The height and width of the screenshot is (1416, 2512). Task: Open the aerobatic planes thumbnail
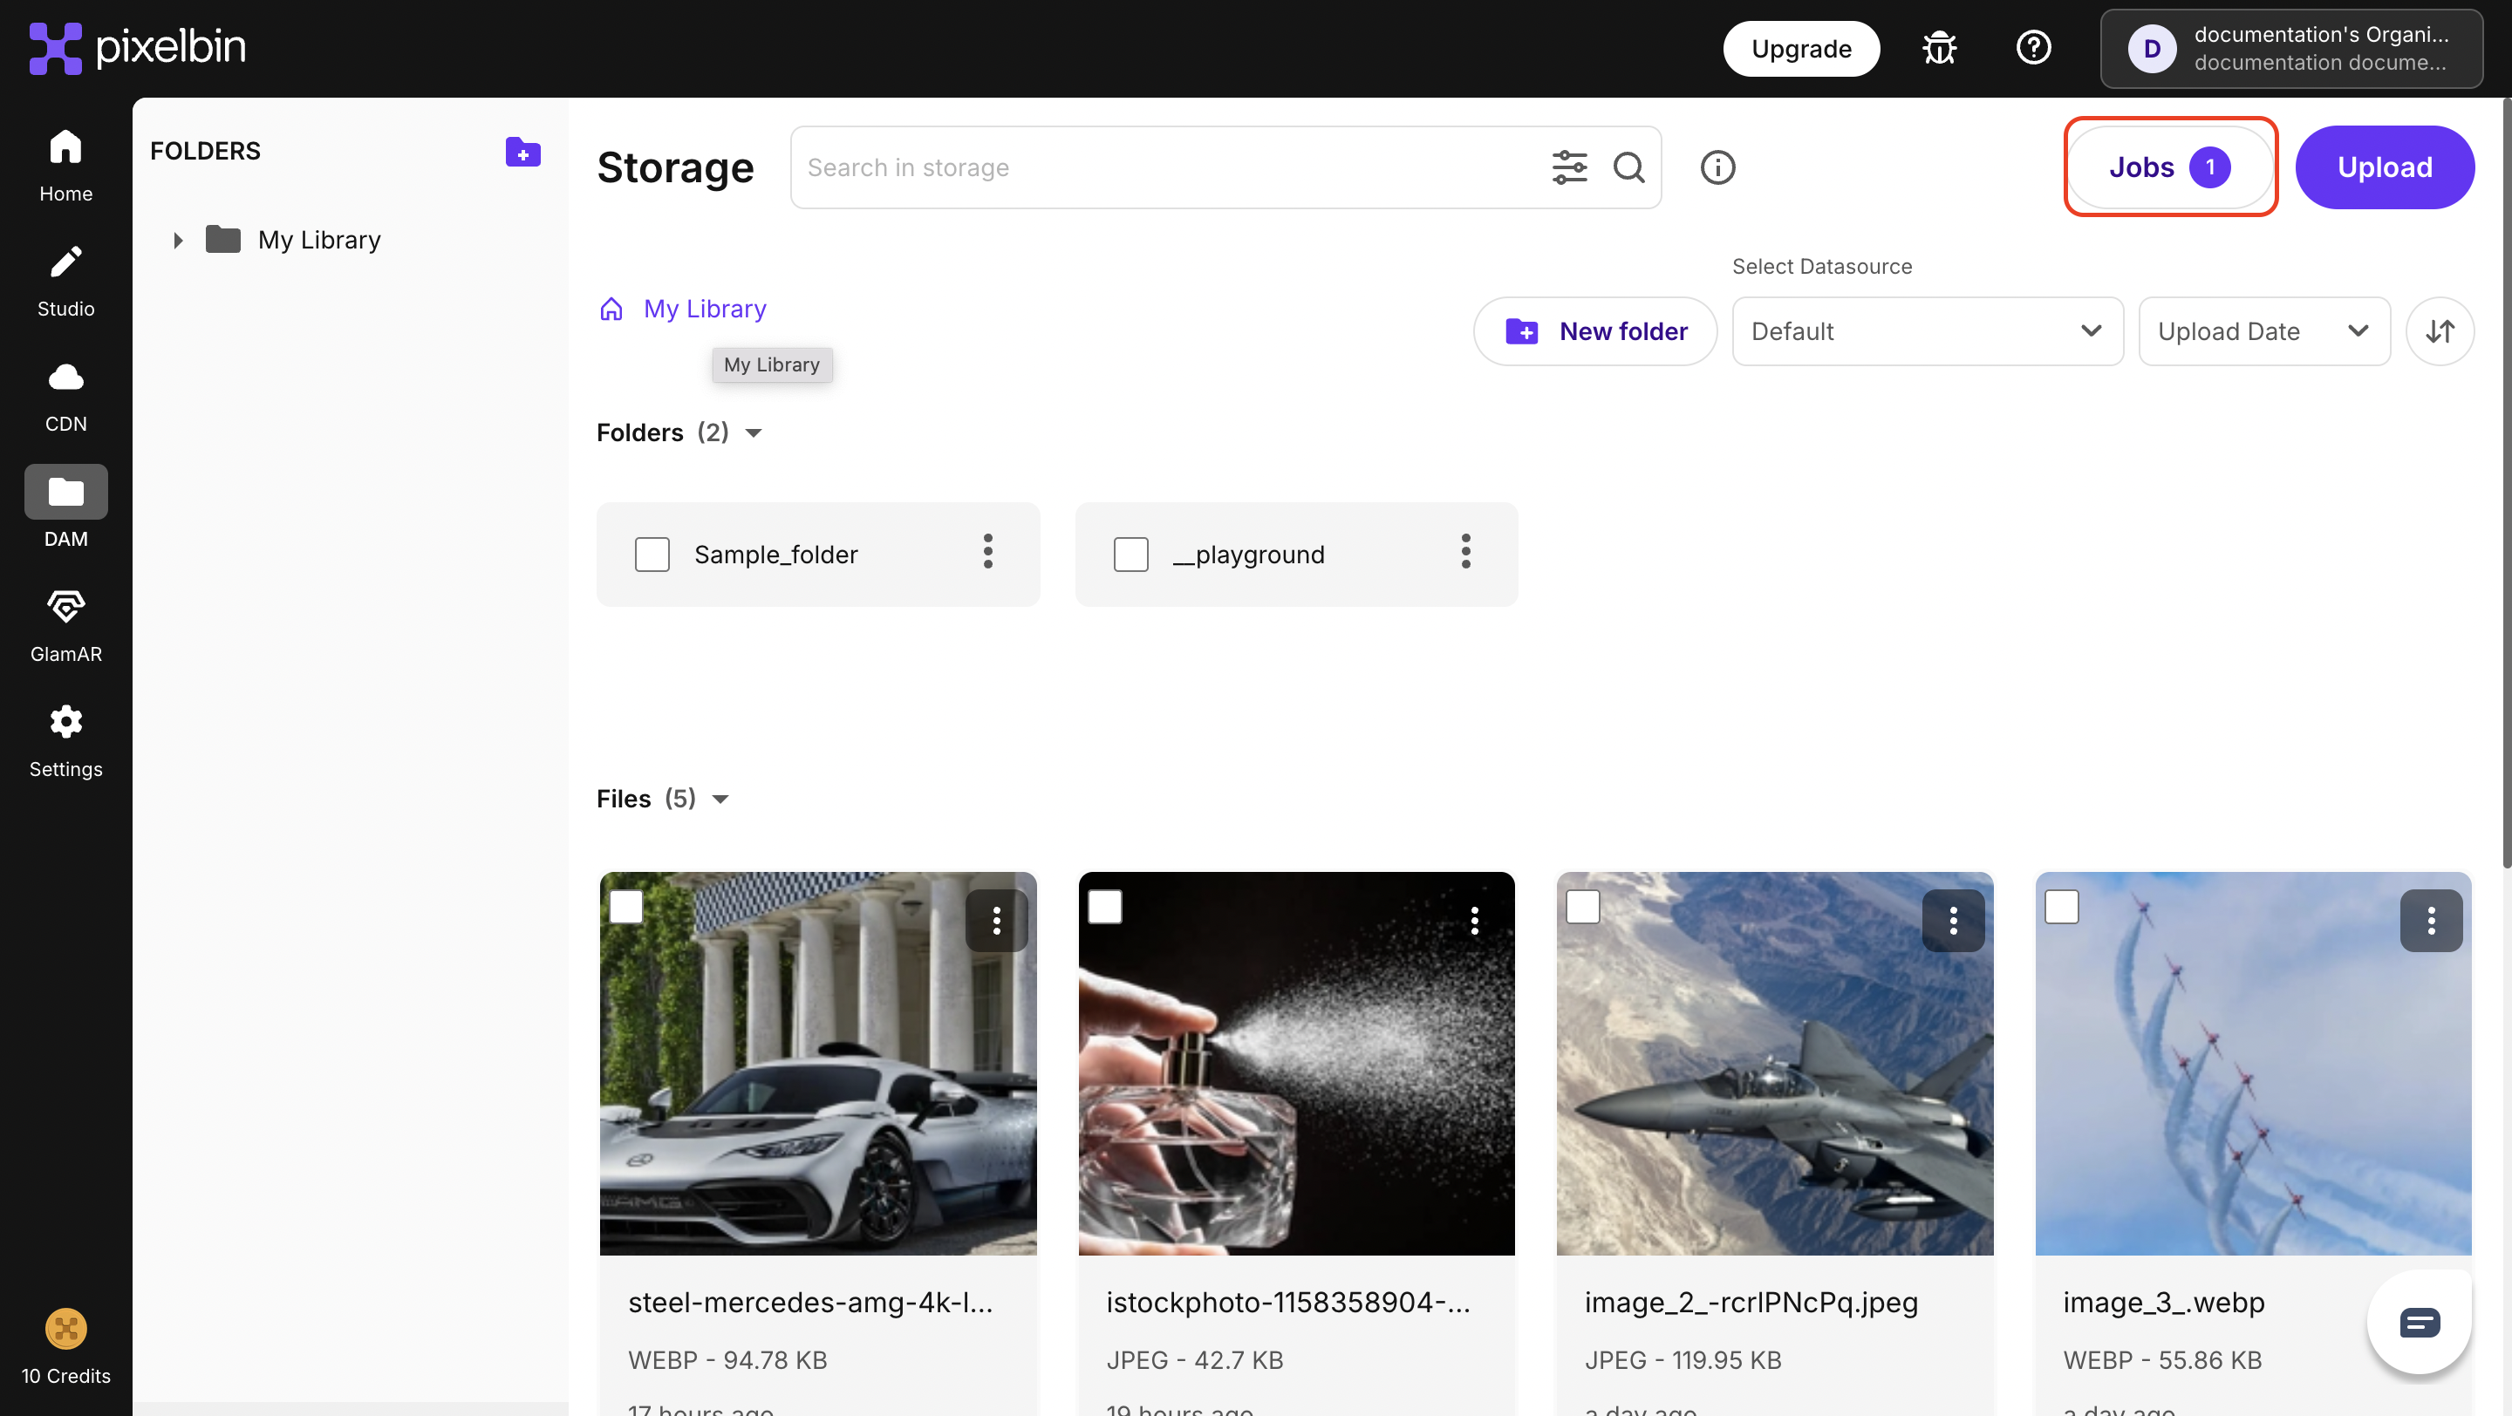coord(2253,1063)
